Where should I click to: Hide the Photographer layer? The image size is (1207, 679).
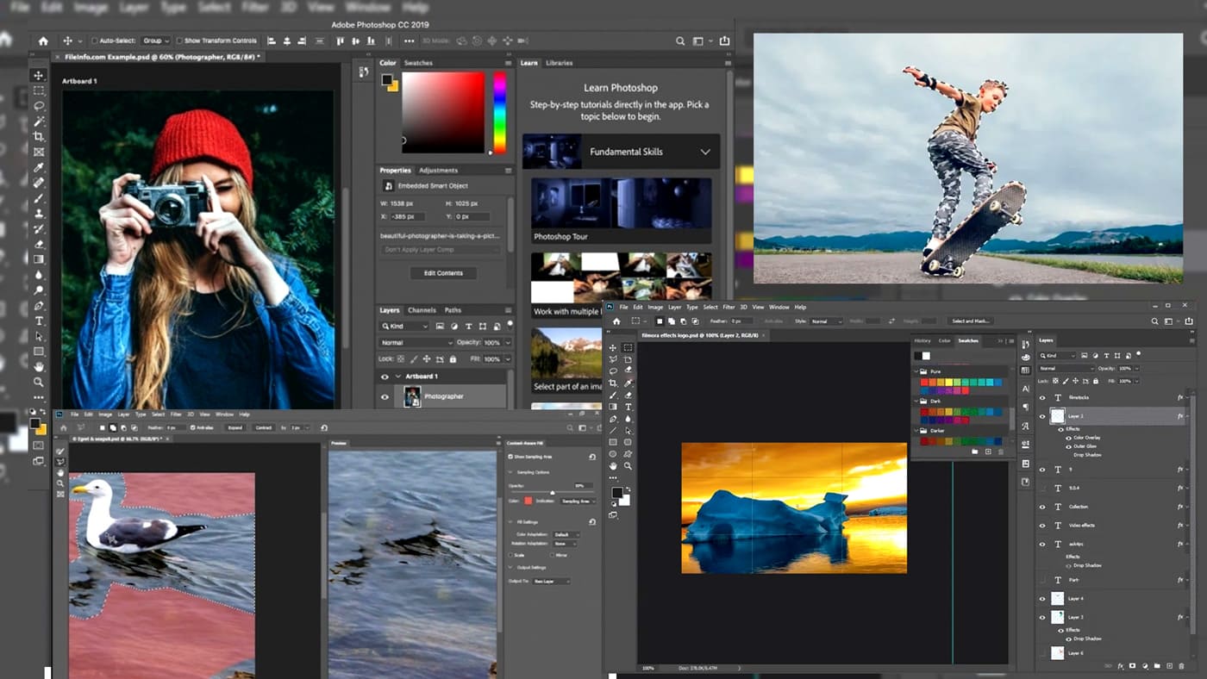click(385, 396)
